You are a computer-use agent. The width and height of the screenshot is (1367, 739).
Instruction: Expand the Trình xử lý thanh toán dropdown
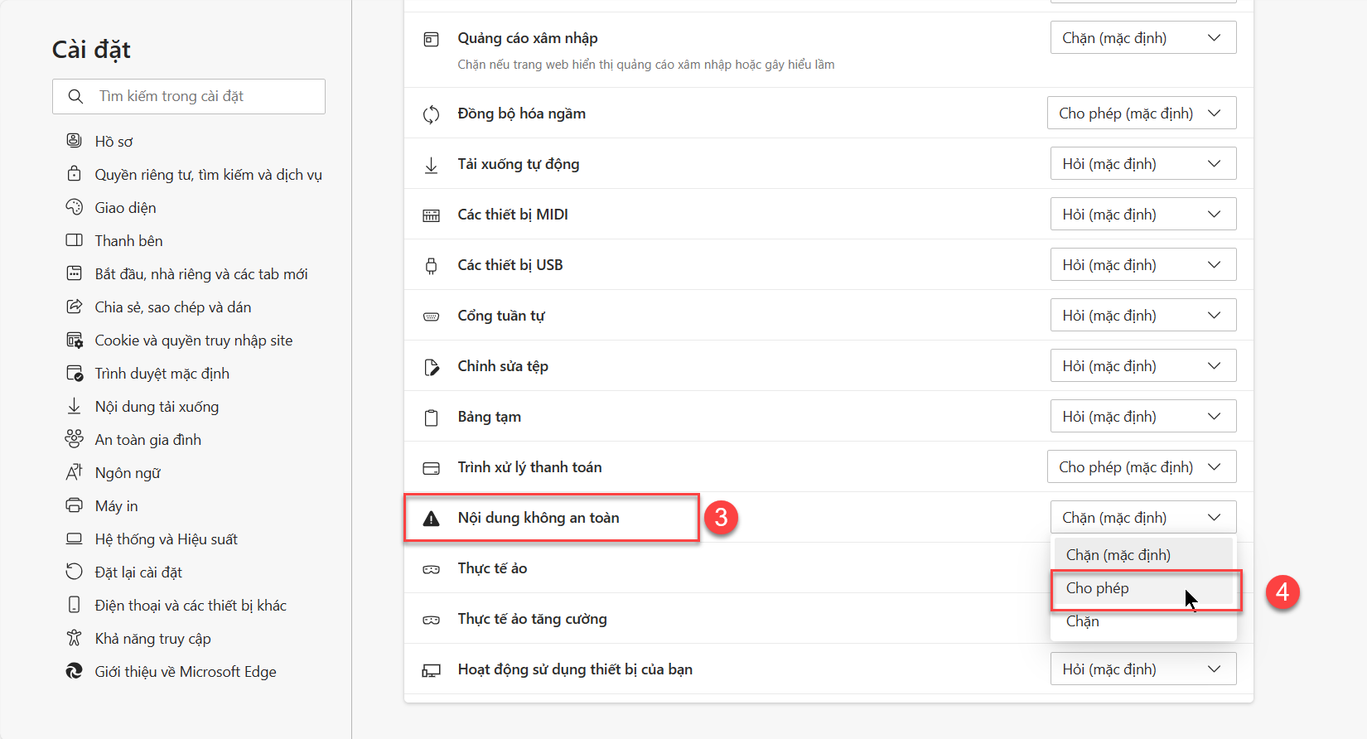[x=1142, y=467]
